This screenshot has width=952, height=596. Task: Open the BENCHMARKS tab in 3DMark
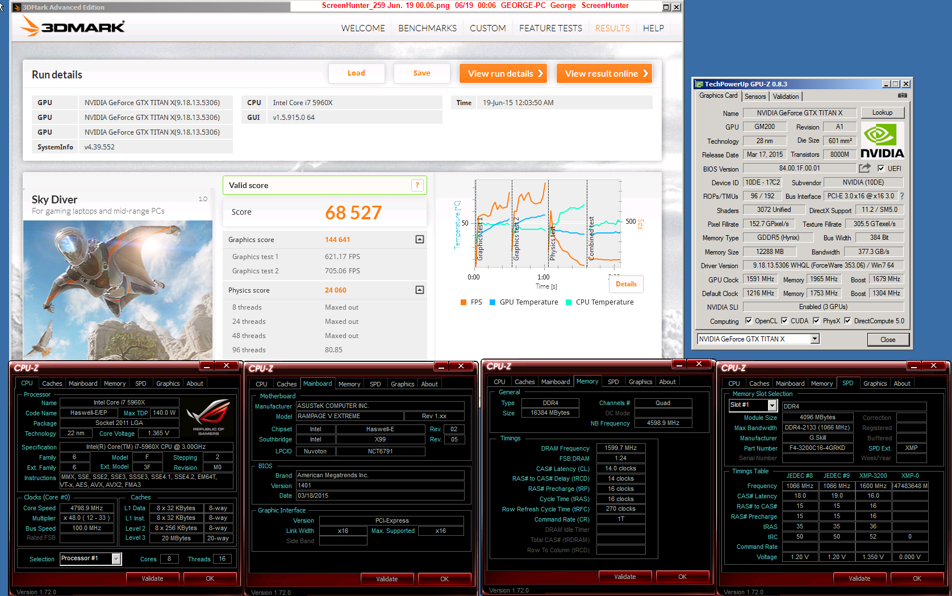pos(427,28)
